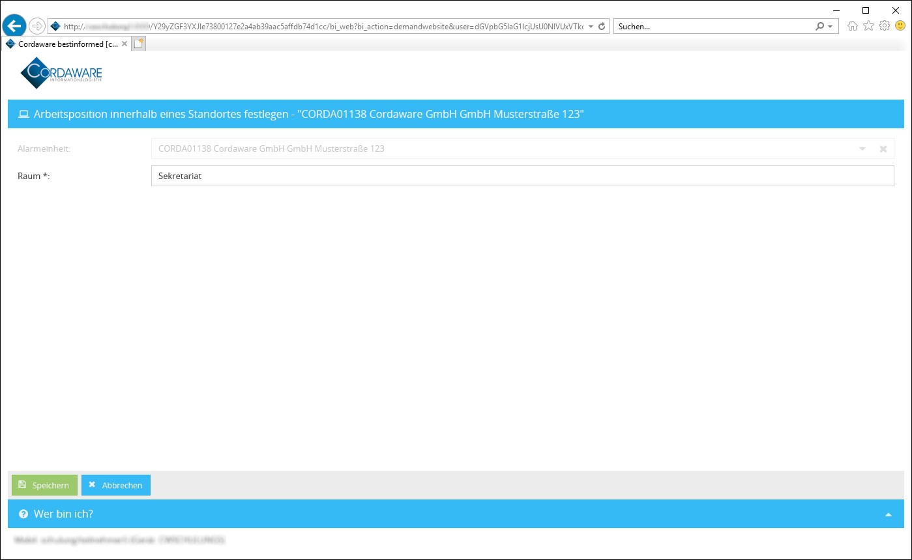Image resolution: width=912 pixels, height=560 pixels.
Task: Clear the Alarmeinheit selection with the X
Action: [x=883, y=149]
